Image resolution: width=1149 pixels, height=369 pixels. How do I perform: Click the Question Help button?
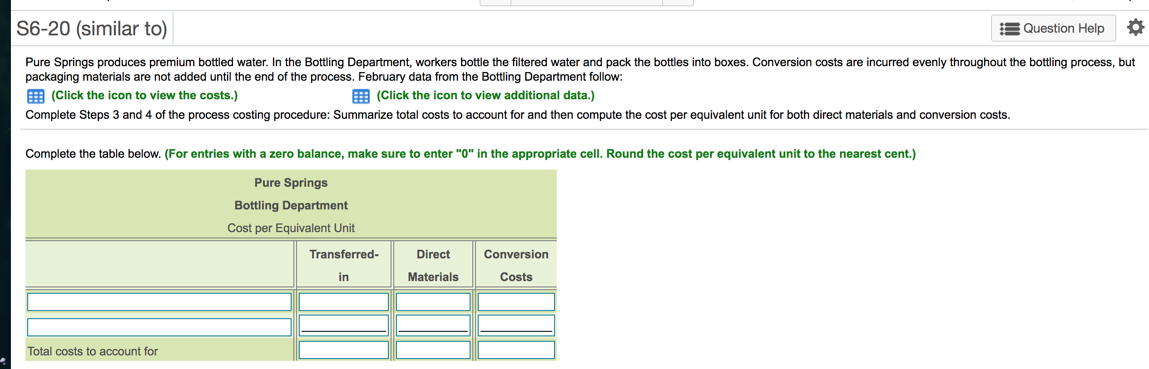pos(1053,28)
